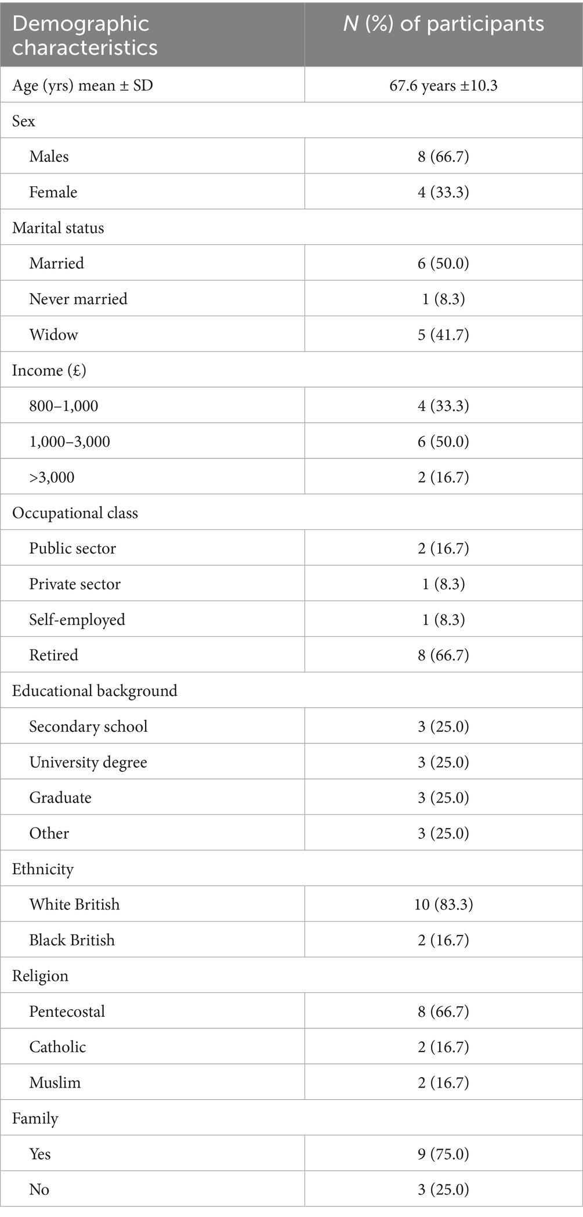Image resolution: width=583 pixels, height=1217 pixels.
Task: Select the "Educational background" section heading
Action: coord(95,691)
